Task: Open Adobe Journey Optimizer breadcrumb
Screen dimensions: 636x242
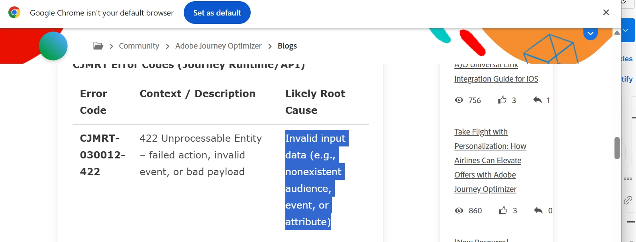Action: [x=218, y=46]
